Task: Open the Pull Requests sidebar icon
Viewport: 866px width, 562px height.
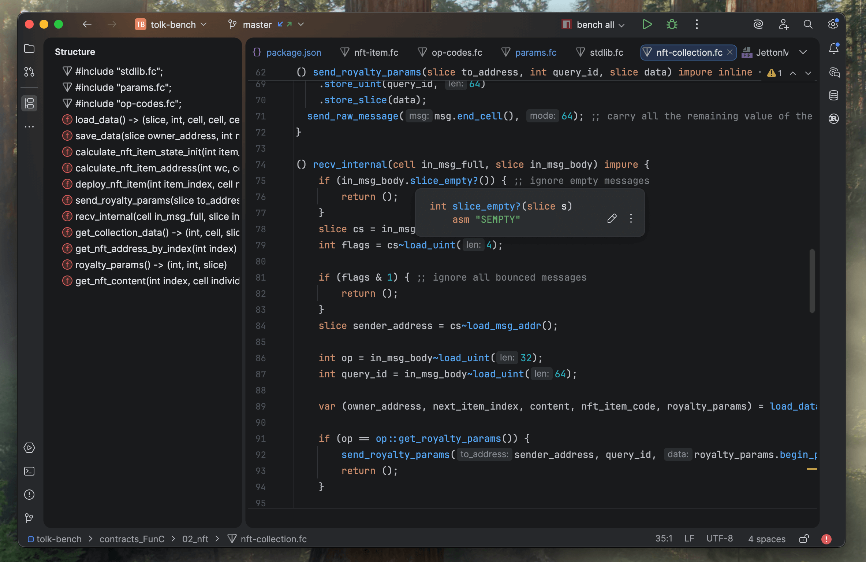Action: point(29,72)
